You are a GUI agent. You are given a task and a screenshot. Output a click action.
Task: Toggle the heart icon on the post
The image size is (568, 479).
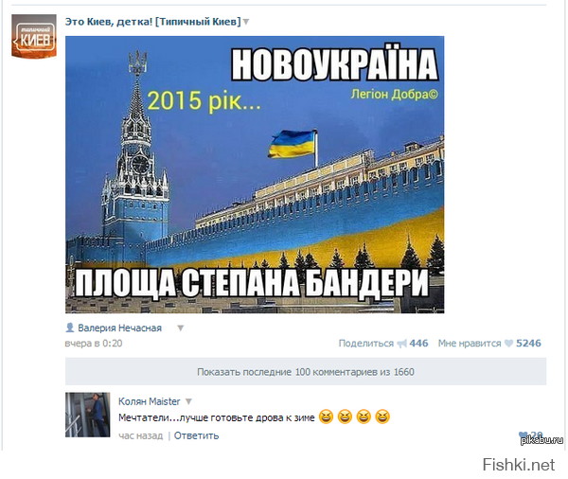tap(508, 343)
